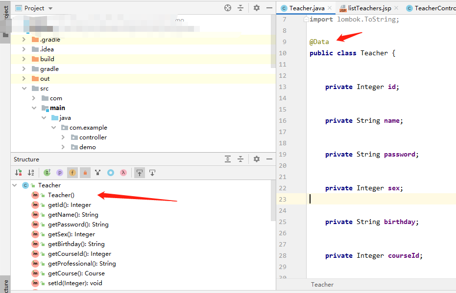Viewport: 456px width, 293px height.
Task: Locate current file with crosshair icon in Project panel
Action: (228, 8)
